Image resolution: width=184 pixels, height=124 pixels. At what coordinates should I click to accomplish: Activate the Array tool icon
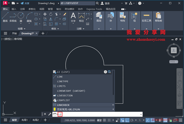pos(57,24)
